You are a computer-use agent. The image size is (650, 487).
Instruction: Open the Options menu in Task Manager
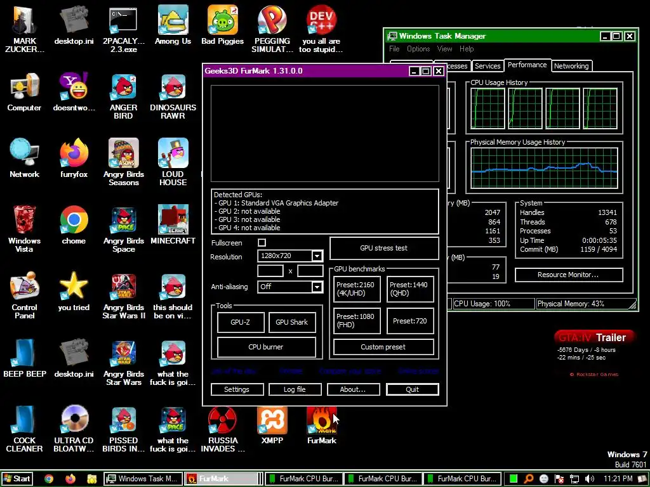point(418,49)
